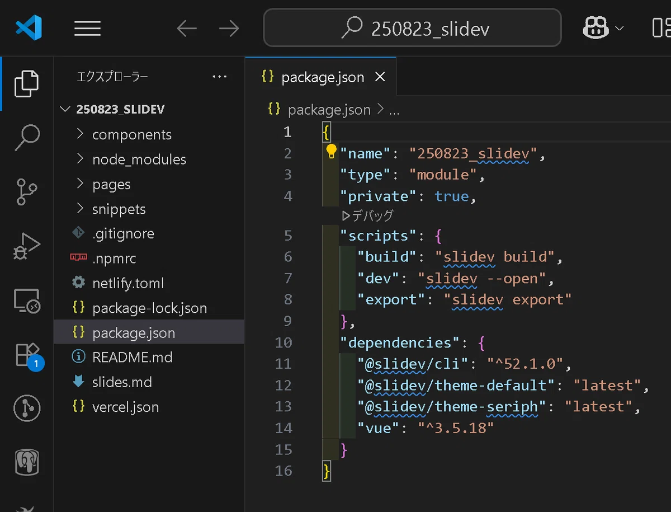Image resolution: width=671 pixels, height=512 pixels.
Task: Click the "slidev export" script value
Action: coord(508,299)
